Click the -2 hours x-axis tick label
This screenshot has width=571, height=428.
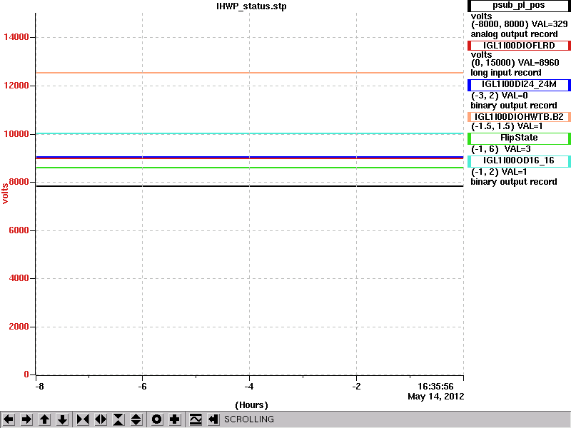(x=356, y=387)
